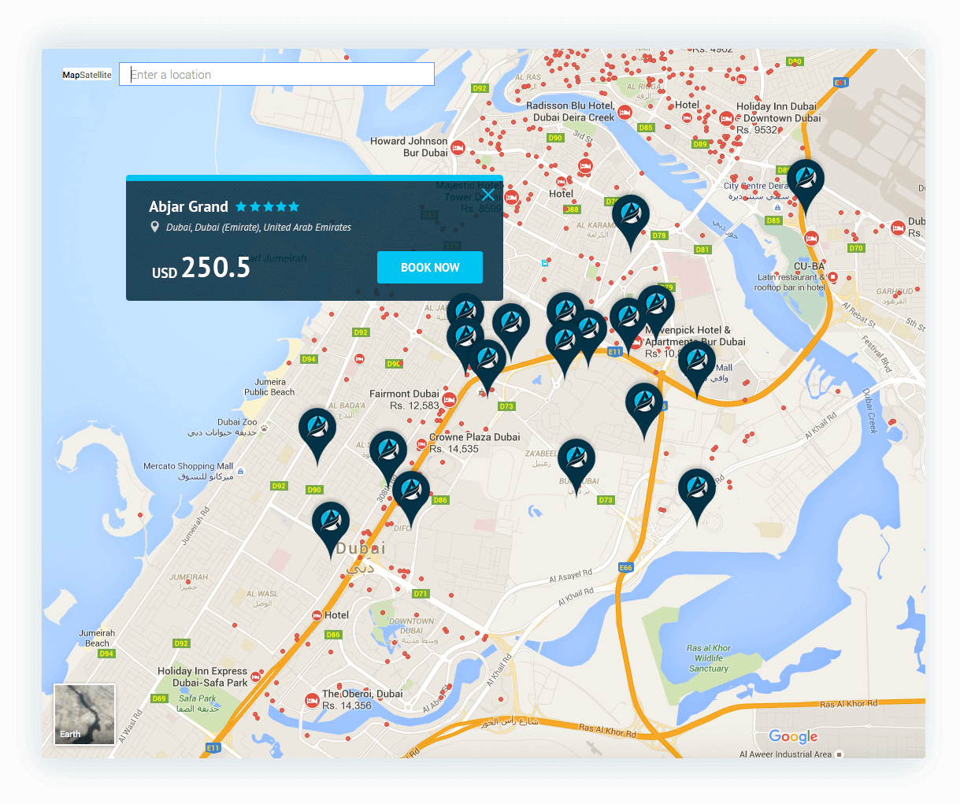Click the Crowne Plaza Dubai hotel icon
Viewport: 960px width, 804px height.
[x=421, y=443]
